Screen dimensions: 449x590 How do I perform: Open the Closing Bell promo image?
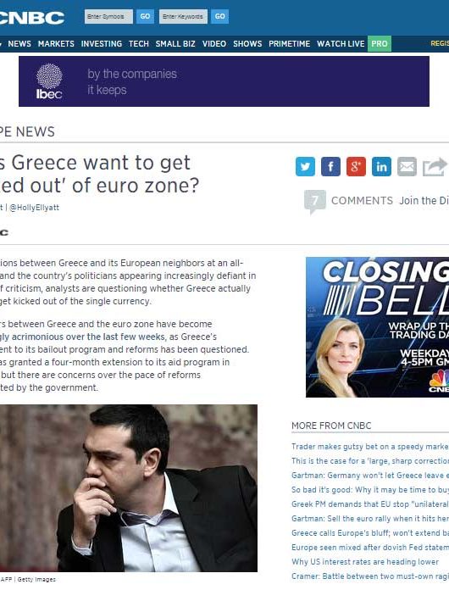click(x=377, y=327)
